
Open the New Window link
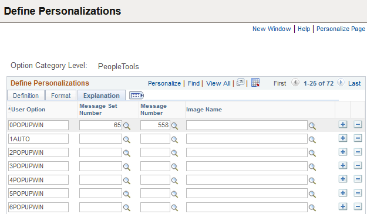pos(271,29)
